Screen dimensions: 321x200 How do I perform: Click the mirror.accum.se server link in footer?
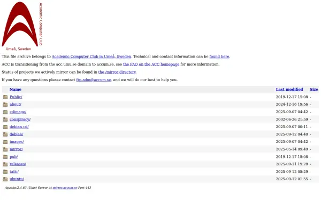click(65, 188)
